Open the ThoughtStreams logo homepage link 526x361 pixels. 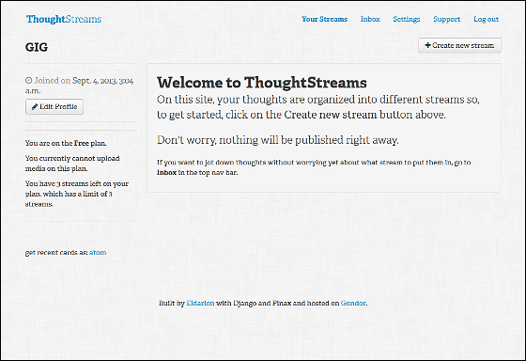pyautogui.click(x=64, y=19)
